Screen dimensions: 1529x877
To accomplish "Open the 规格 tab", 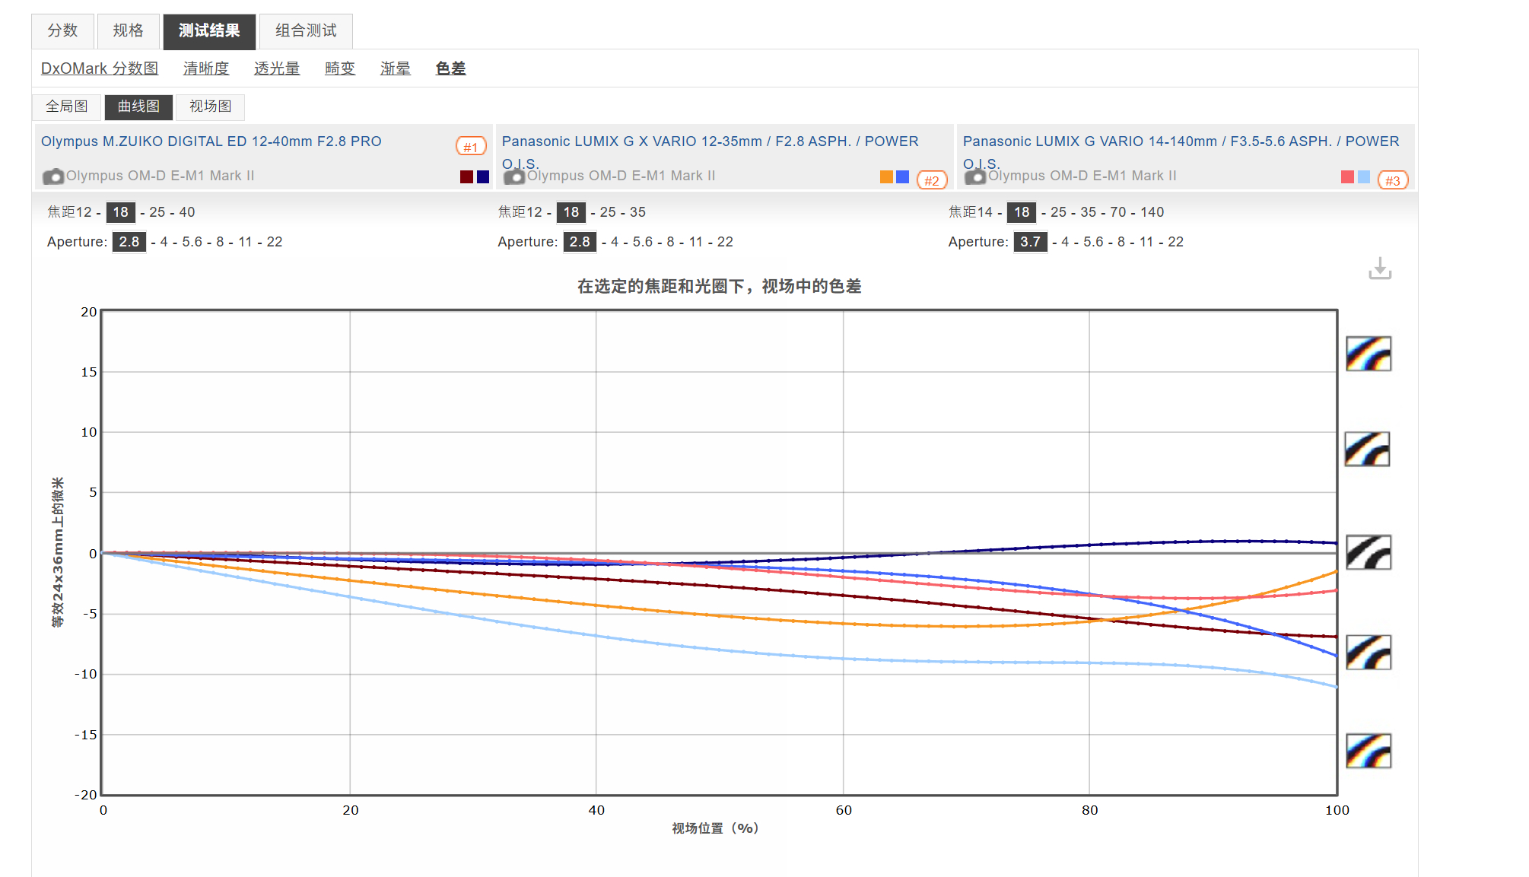I will pyautogui.click(x=128, y=30).
